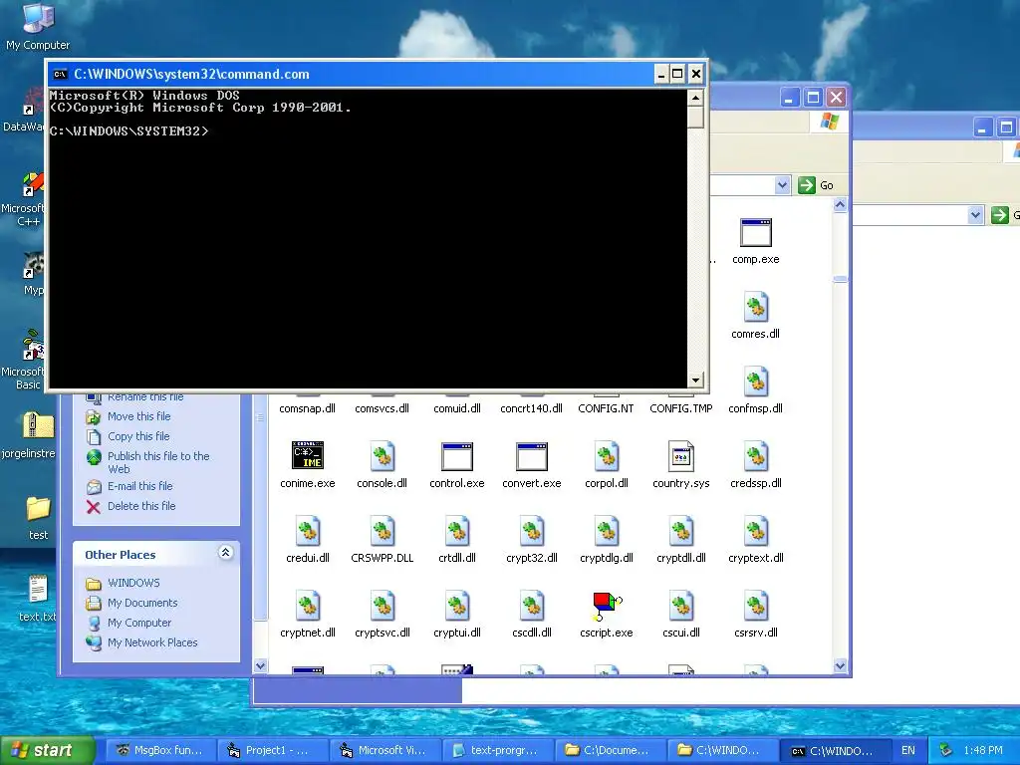
Task: Open My Documents from Other Places
Action: (x=142, y=603)
